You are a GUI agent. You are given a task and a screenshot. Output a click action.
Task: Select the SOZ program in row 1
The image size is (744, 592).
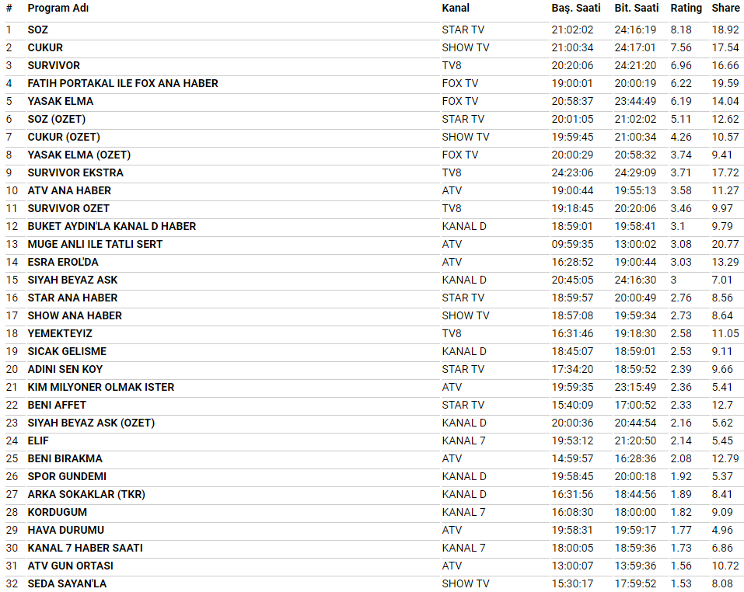tap(38, 30)
